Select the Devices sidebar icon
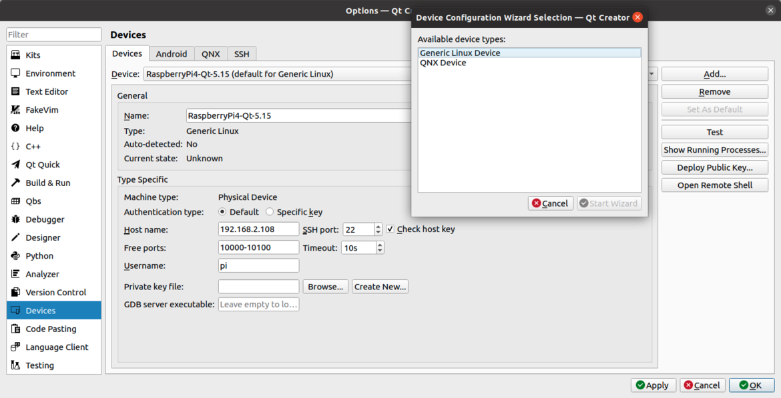Screen dimensions: 781x398 tap(15, 311)
